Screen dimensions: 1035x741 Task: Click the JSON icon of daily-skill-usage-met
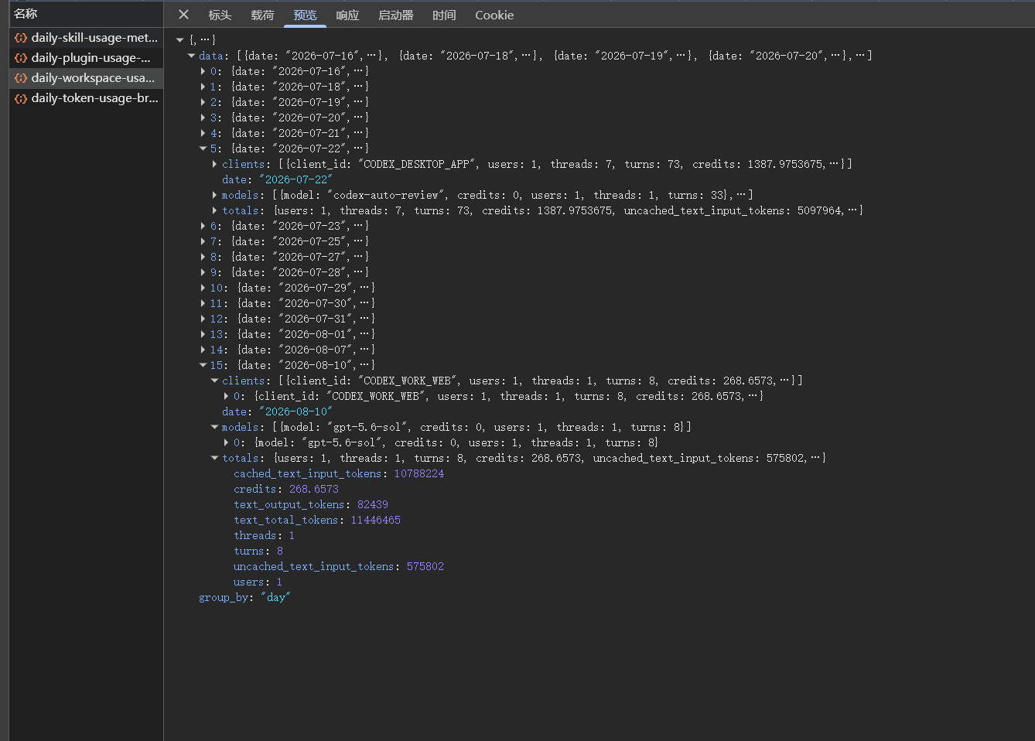point(21,38)
